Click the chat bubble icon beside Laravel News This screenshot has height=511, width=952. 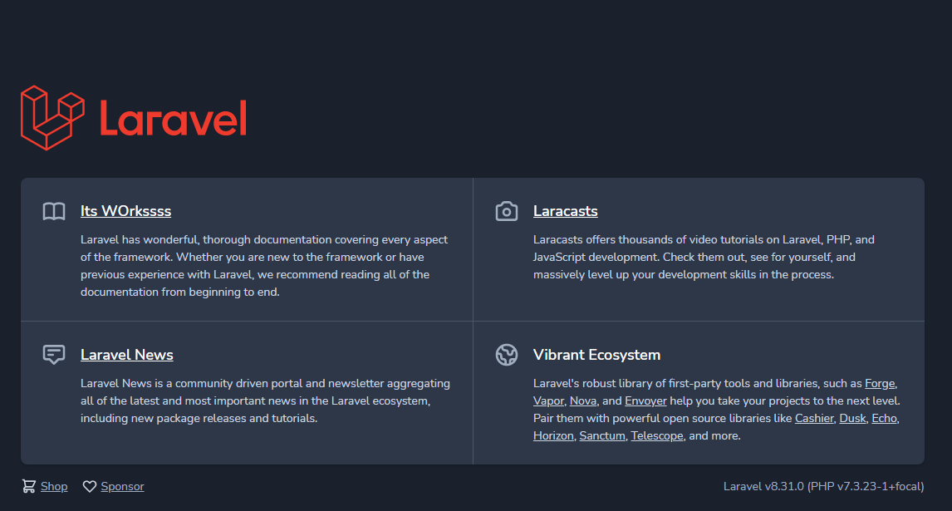tap(54, 355)
